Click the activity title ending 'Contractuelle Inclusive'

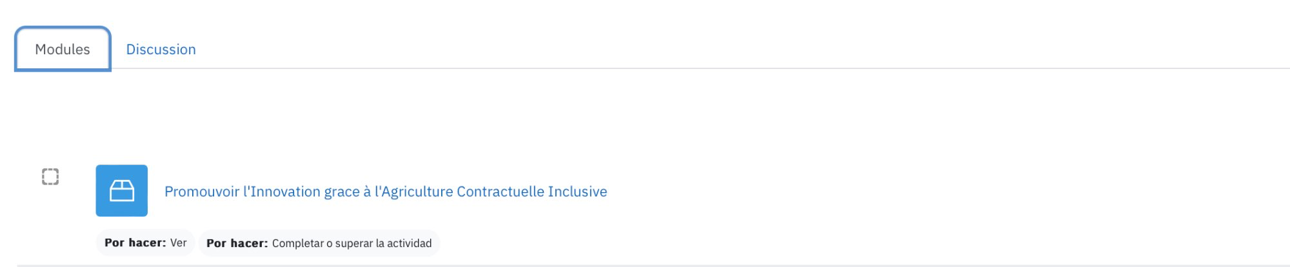click(x=386, y=192)
